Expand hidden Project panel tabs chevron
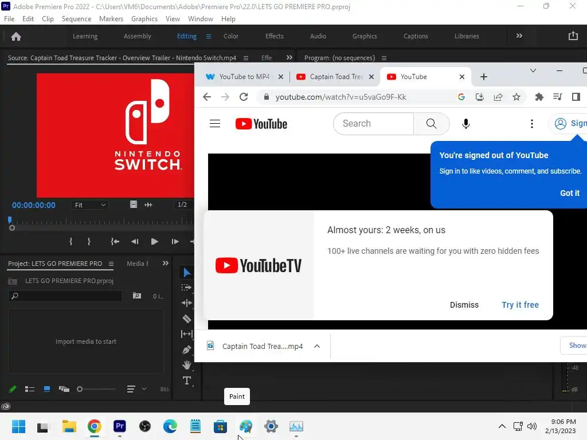Image resolution: width=587 pixels, height=440 pixels. [x=166, y=264]
